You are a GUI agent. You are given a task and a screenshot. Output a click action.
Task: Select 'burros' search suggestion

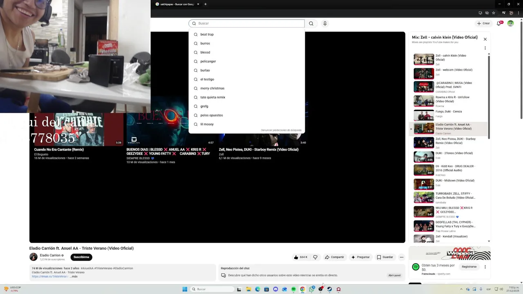click(246, 43)
